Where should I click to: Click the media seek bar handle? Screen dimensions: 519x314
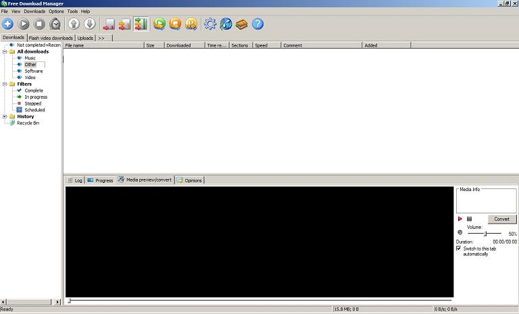point(69,300)
